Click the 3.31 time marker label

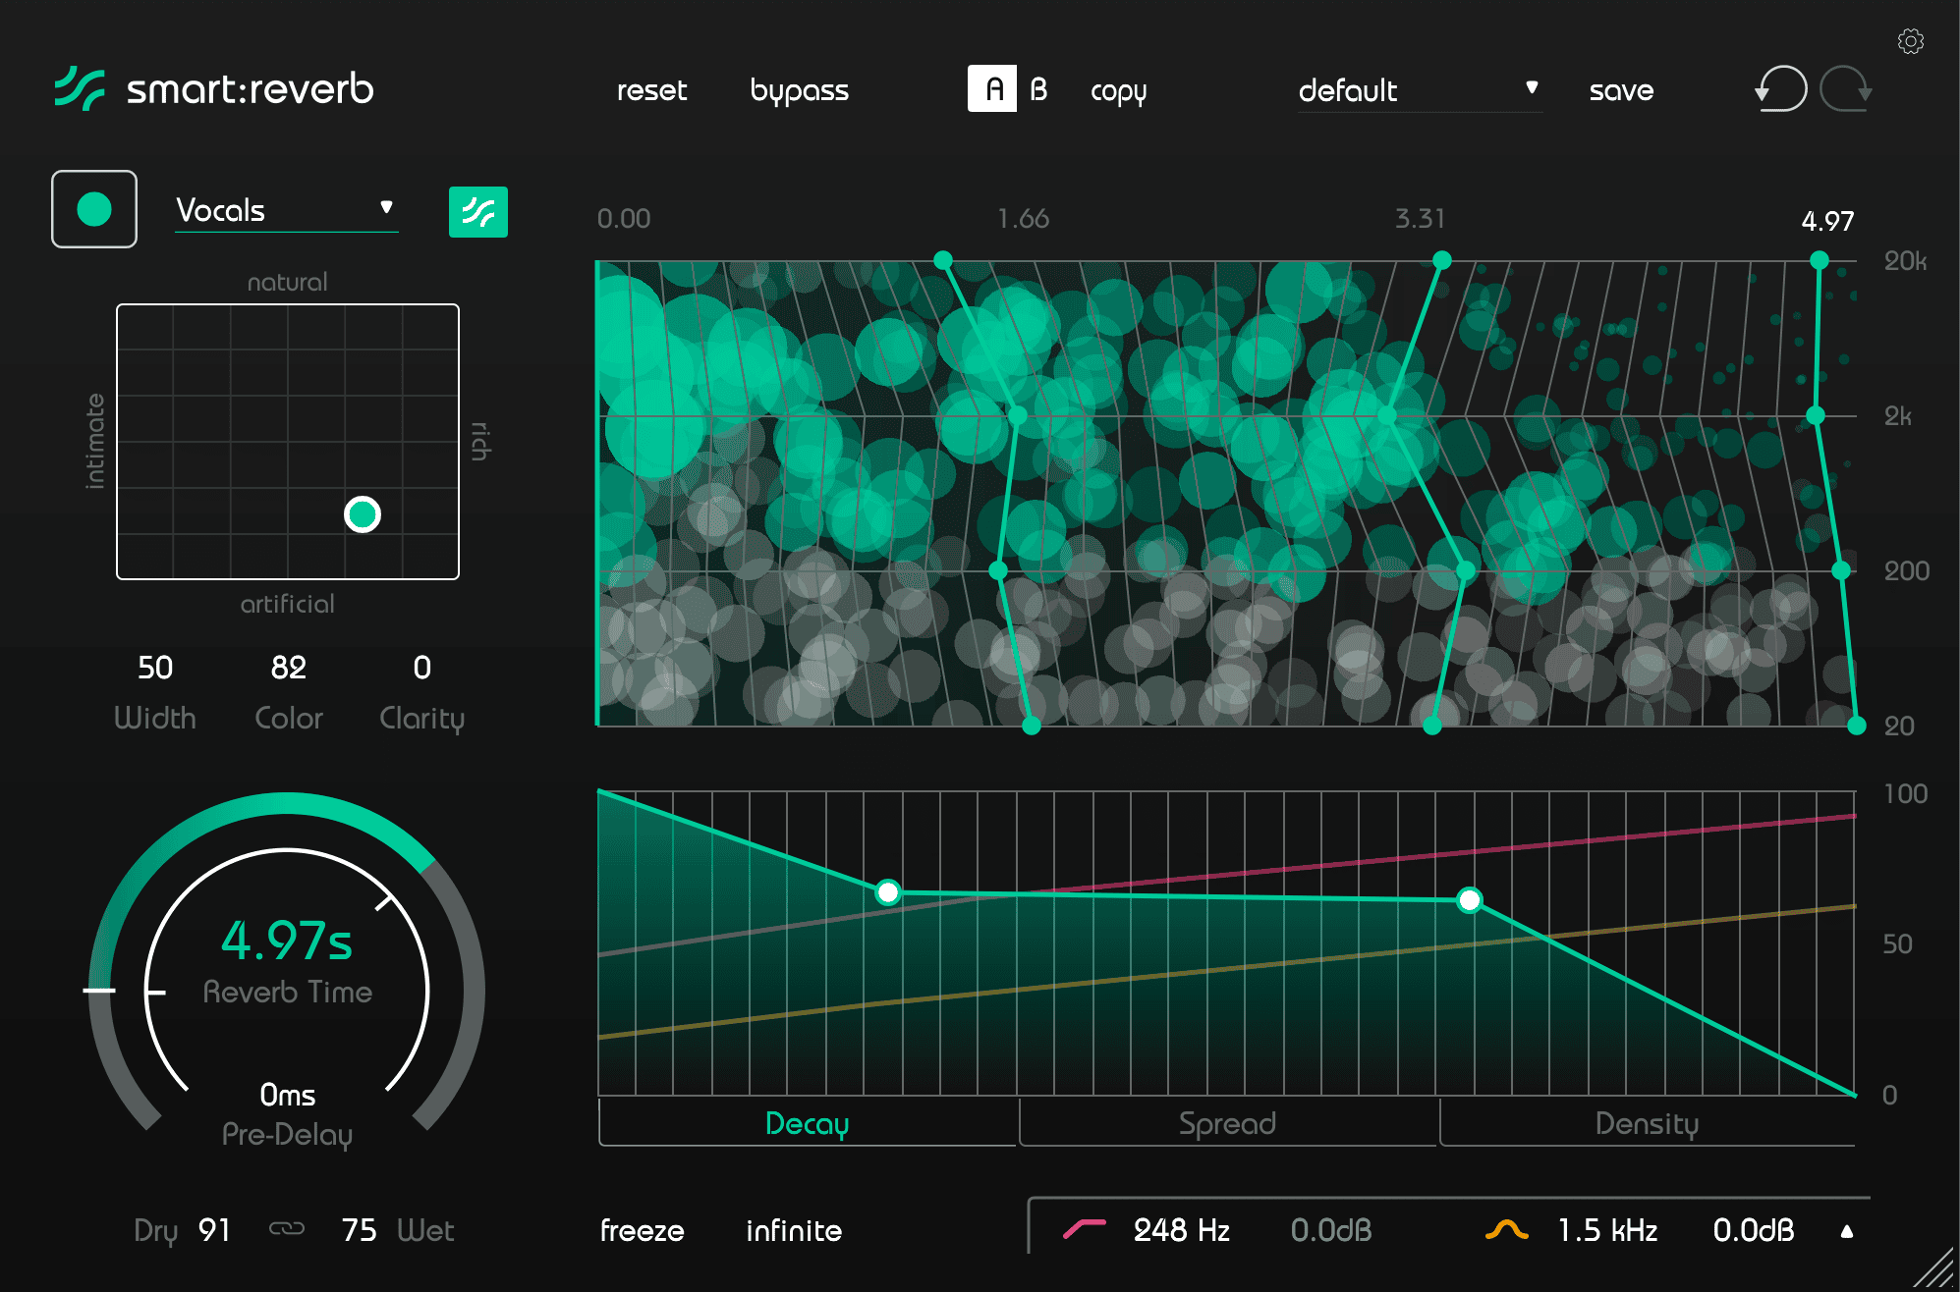(1421, 218)
